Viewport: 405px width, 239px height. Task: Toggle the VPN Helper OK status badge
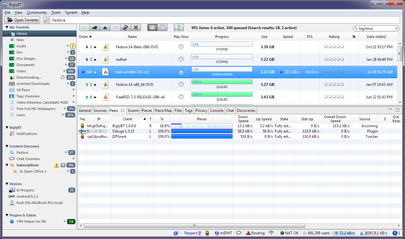(71, 221)
